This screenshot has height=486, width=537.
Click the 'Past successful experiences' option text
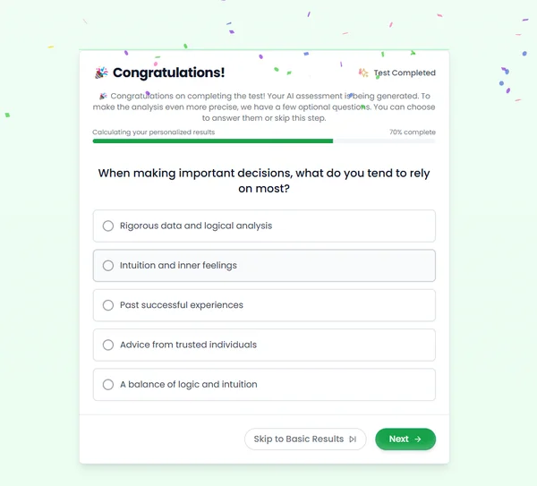tap(182, 305)
